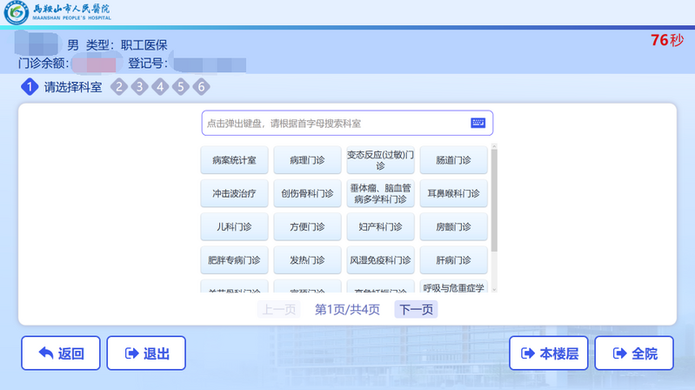The width and height of the screenshot is (695, 390).
Task: Click step 1 请选择科室 indicator
Action: pos(62,87)
